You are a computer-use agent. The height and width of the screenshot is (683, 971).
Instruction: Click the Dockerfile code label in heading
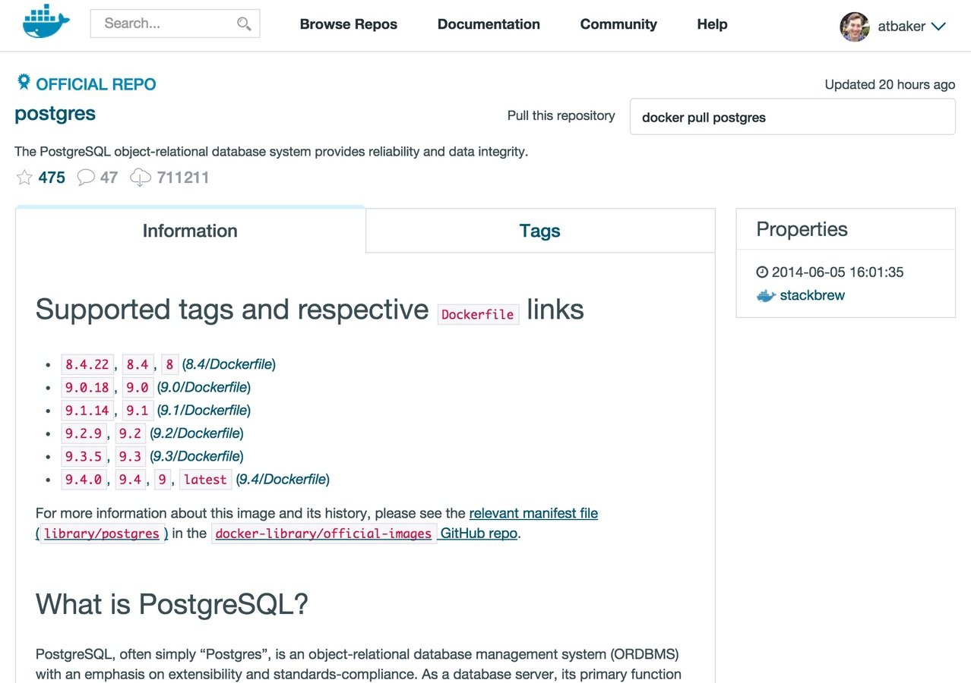(x=478, y=314)
